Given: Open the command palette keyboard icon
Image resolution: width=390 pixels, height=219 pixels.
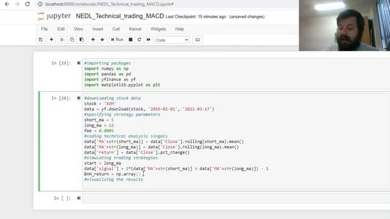Looking at the screenshot, I should tap(197, 40).
